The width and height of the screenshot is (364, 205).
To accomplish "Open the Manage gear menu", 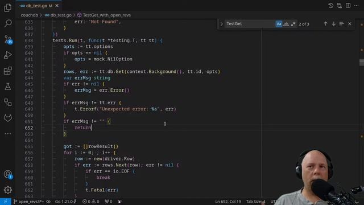I will pos(7,190).
